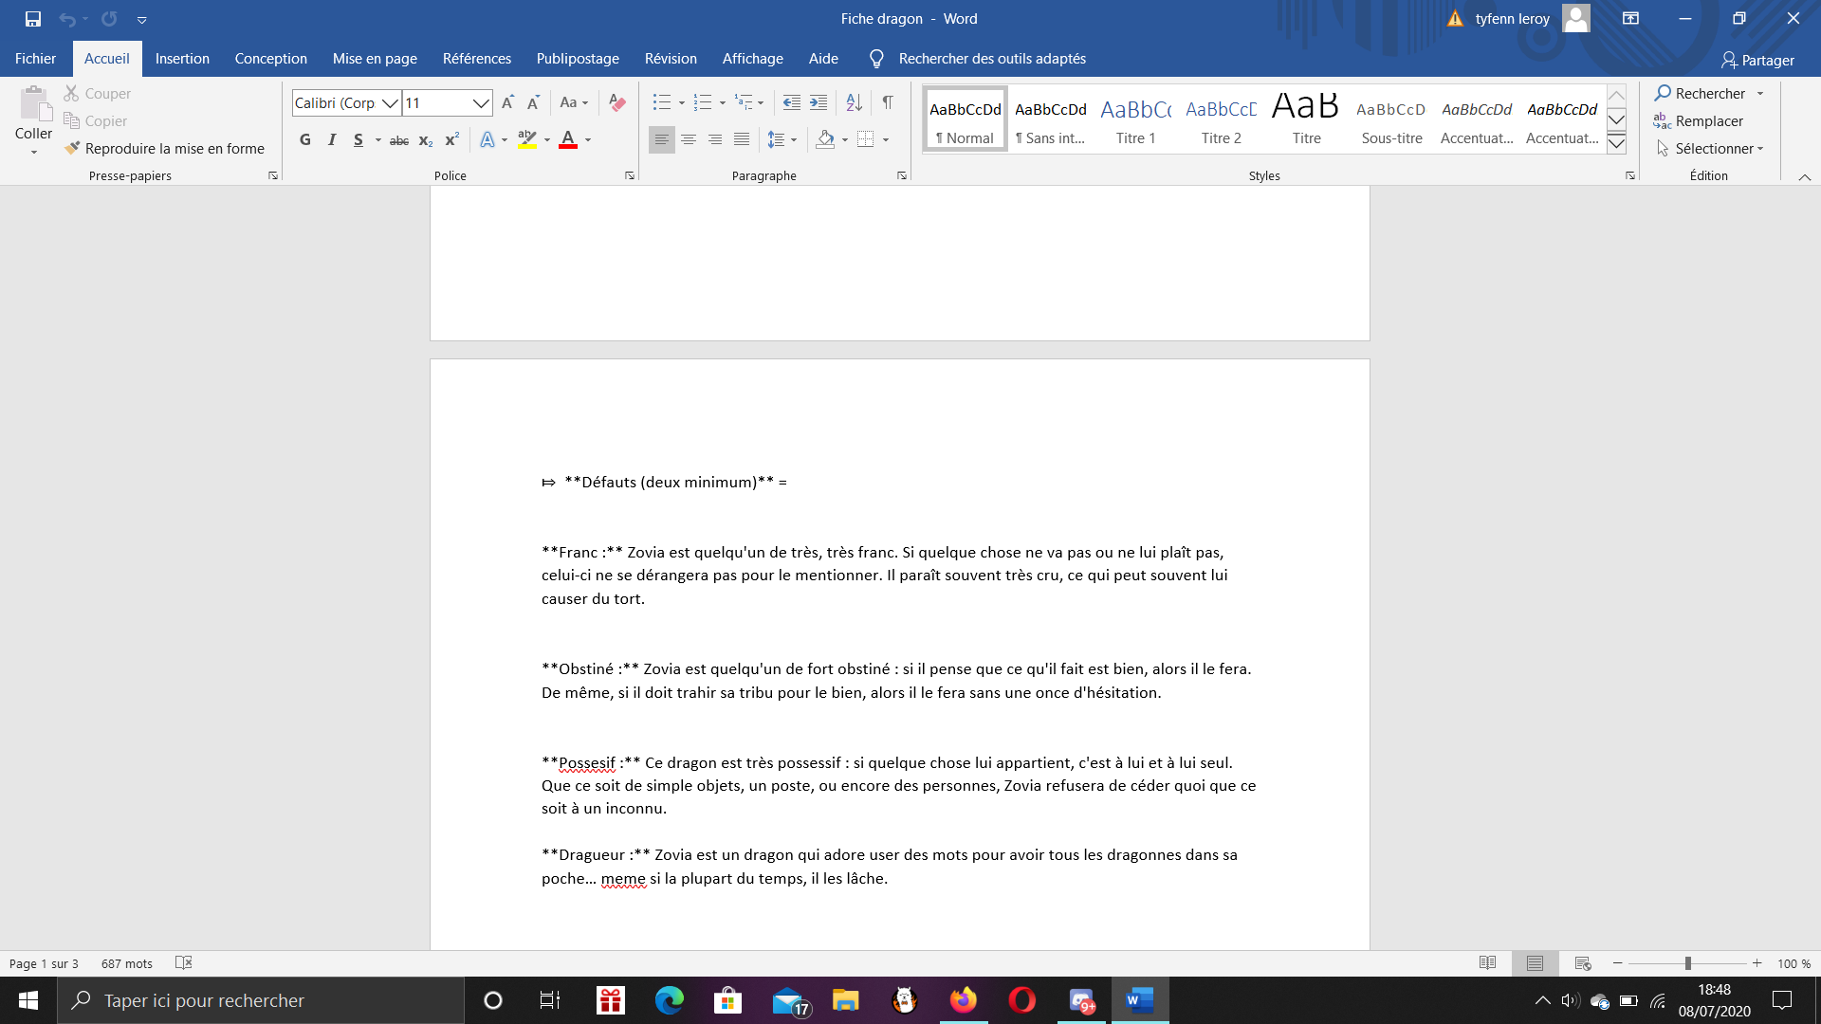Screen dimensions: 1821x1024
Task: Click the sort A-Z icon
Action: click(854, 102)
